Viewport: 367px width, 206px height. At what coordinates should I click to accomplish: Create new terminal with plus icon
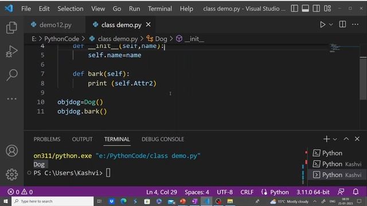pyautogui.click(x=326, y=139)
